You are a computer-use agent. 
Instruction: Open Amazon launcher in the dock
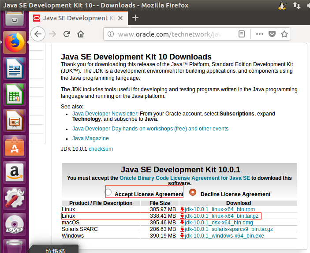tap(15, 172)
